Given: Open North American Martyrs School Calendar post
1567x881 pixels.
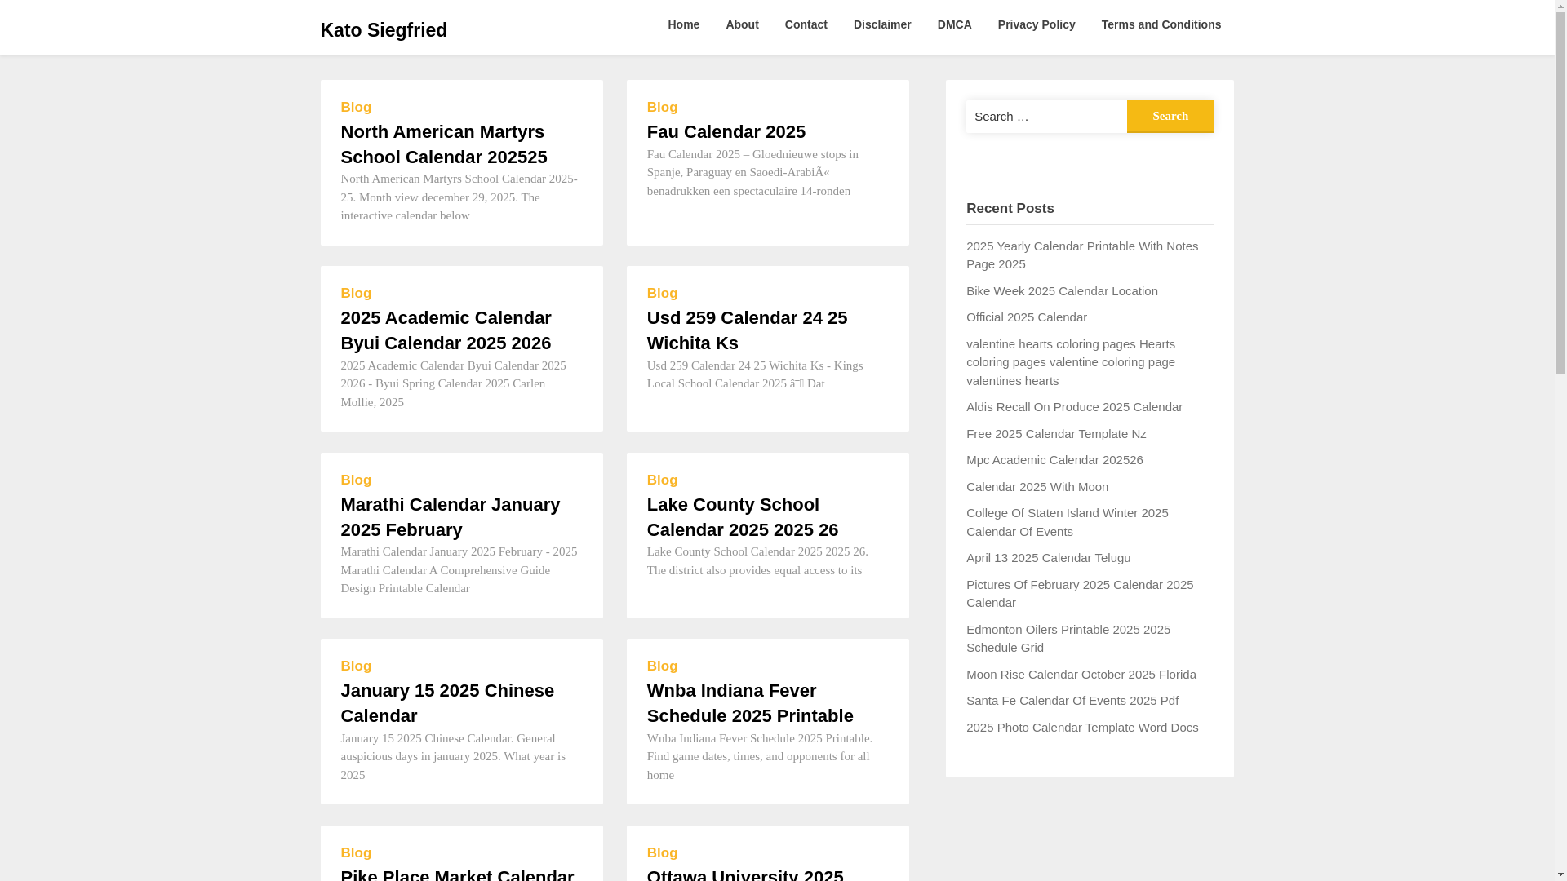Looking at the screenshot, I should [443, 144].
